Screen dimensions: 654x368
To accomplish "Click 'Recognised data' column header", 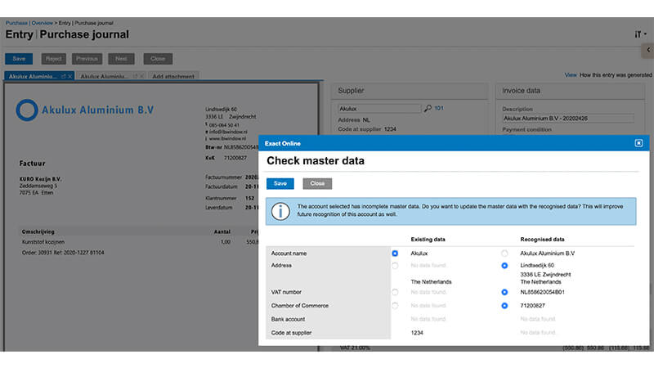I will (x=542, y=240).
